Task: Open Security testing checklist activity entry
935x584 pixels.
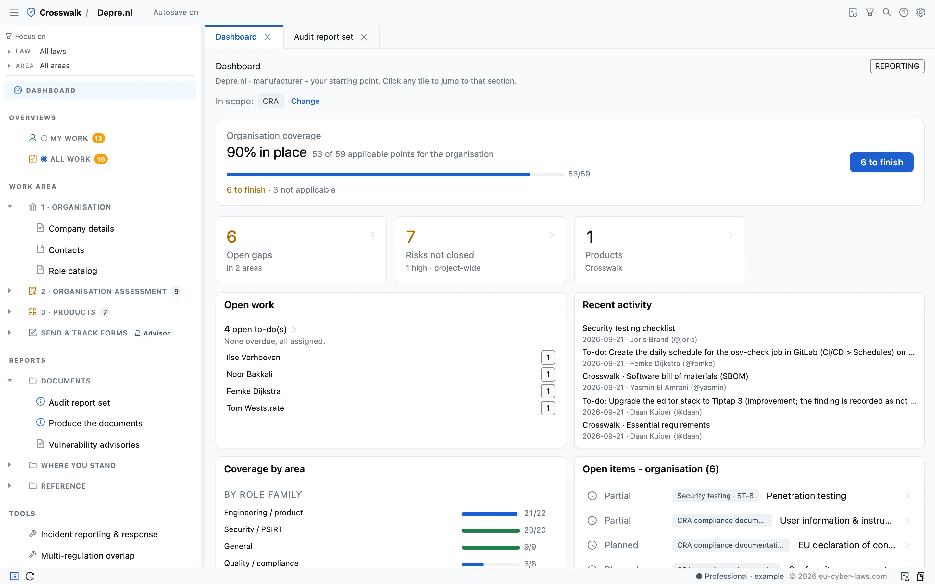Action: [x=629, y=328]
